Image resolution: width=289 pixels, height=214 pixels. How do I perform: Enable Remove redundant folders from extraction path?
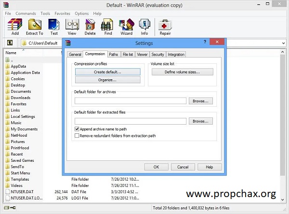[x=77, y=136]
